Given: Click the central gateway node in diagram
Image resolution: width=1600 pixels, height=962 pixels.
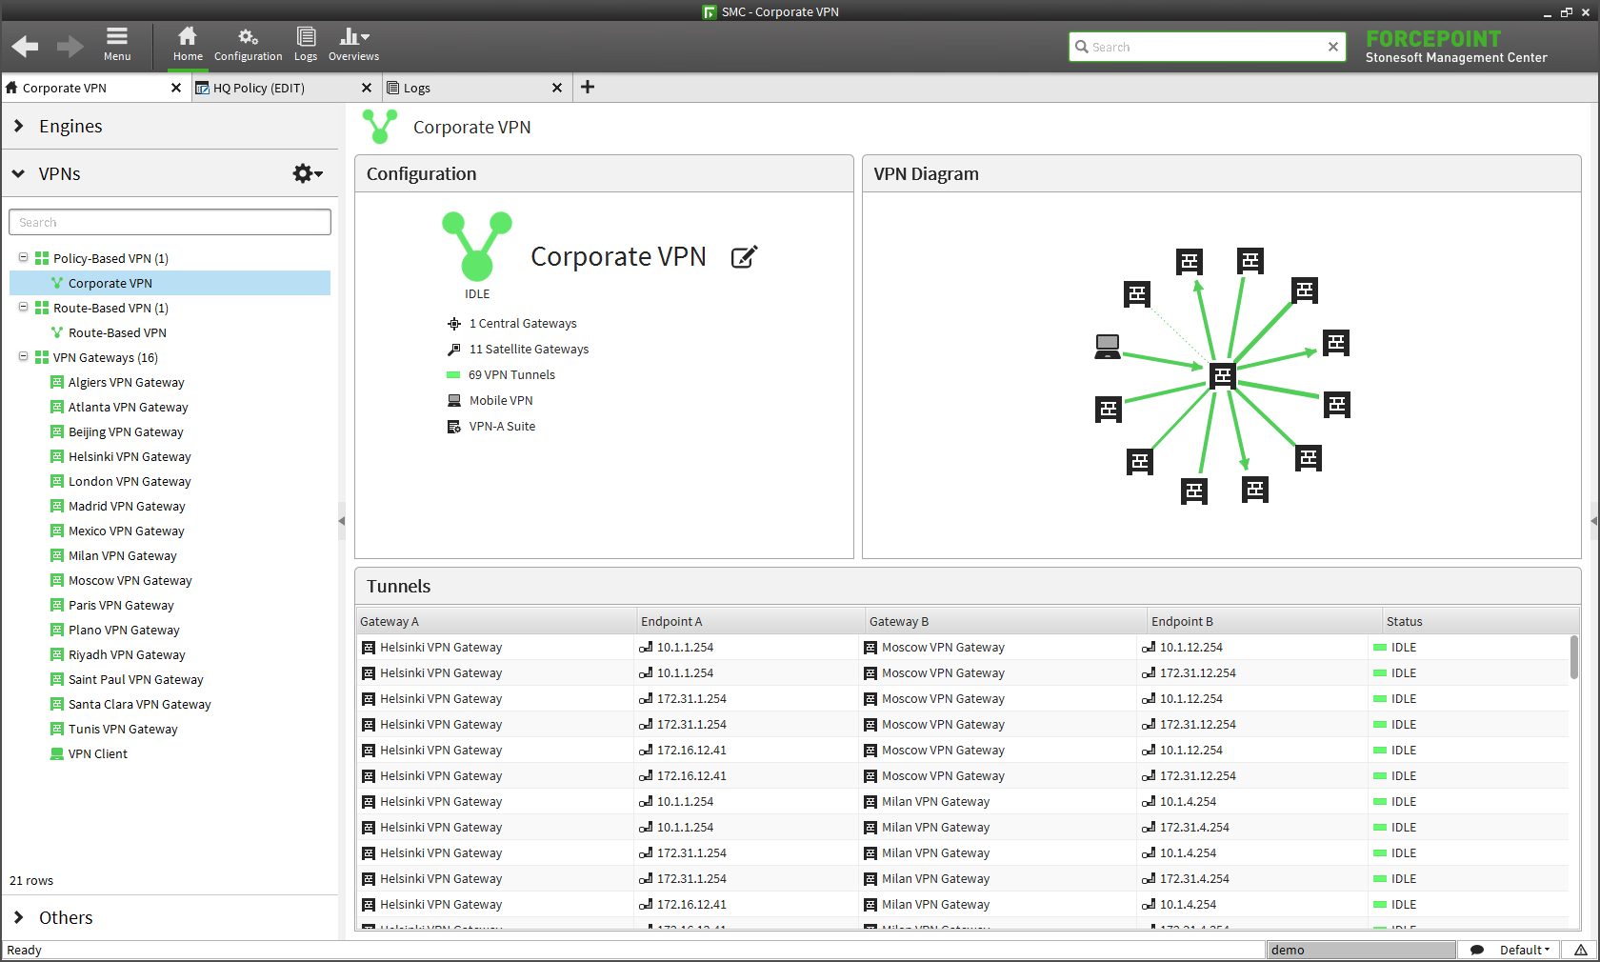Looking at the screenshot, I should click(1223, 375).
